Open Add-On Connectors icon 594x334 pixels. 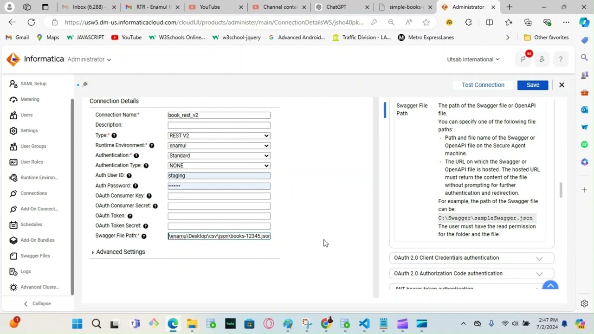point(13,209)
